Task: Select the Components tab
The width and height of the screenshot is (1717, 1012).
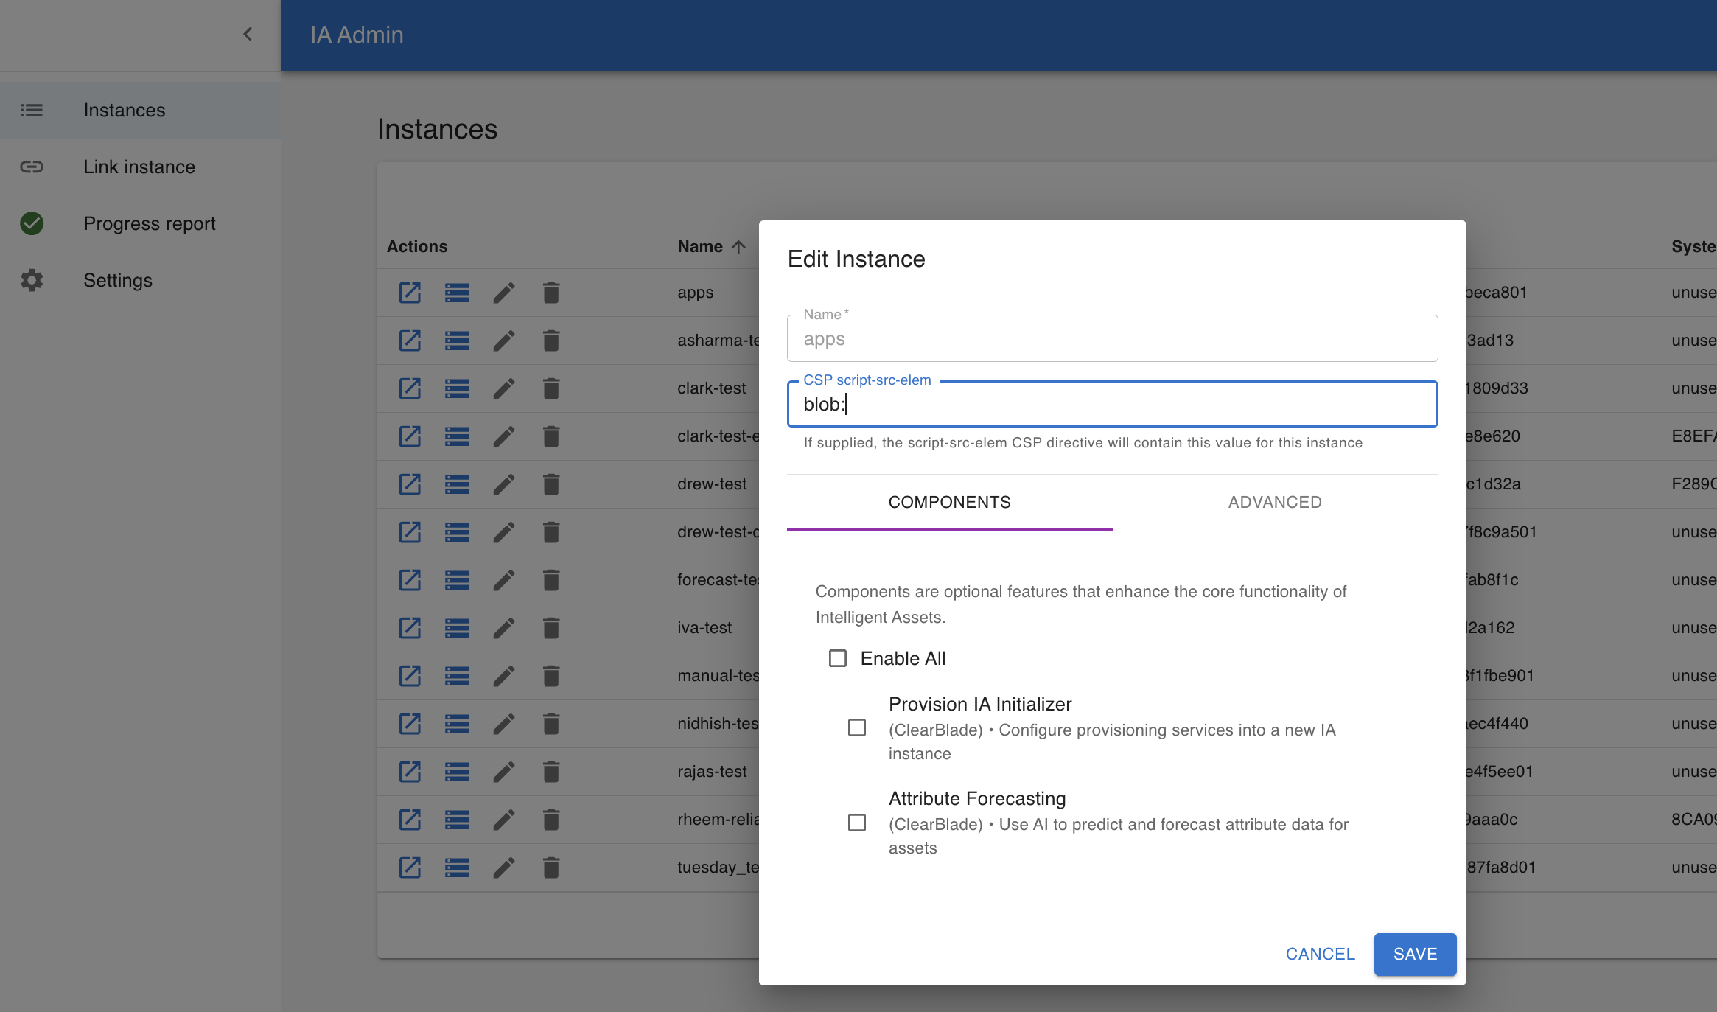Action: click(949, 502)
